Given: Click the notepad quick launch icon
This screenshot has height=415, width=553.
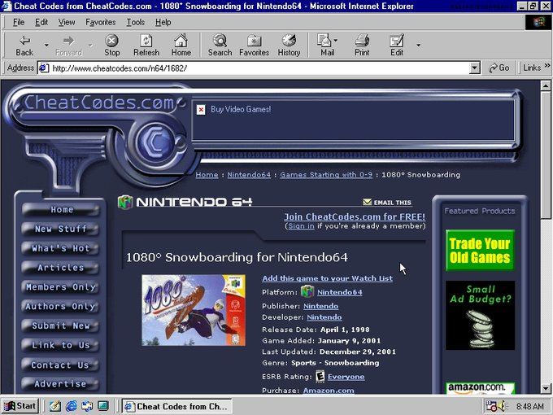Looking at the screenshot, I should coord(55,406).
